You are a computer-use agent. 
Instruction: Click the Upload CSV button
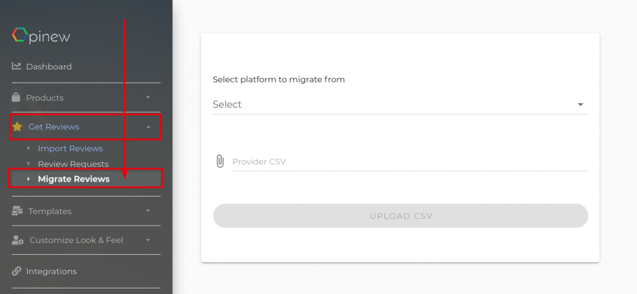401,216
